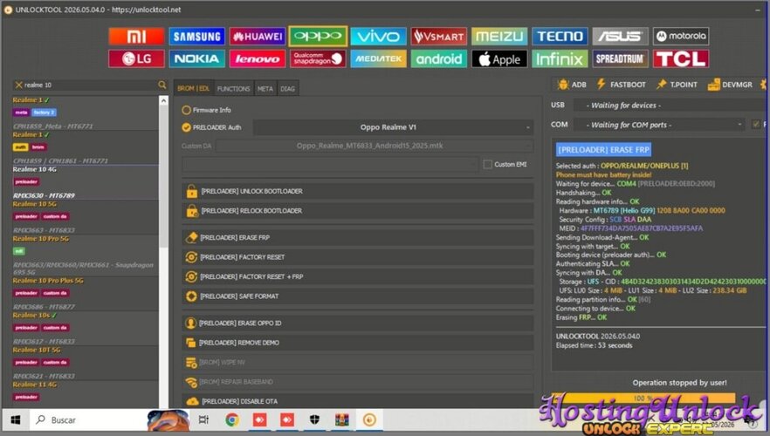Image resolution: width=770 pixels, height=436 pixels.
Task: Select the Android brand logo
Action: pyautogui.click(x=438, y=58)
